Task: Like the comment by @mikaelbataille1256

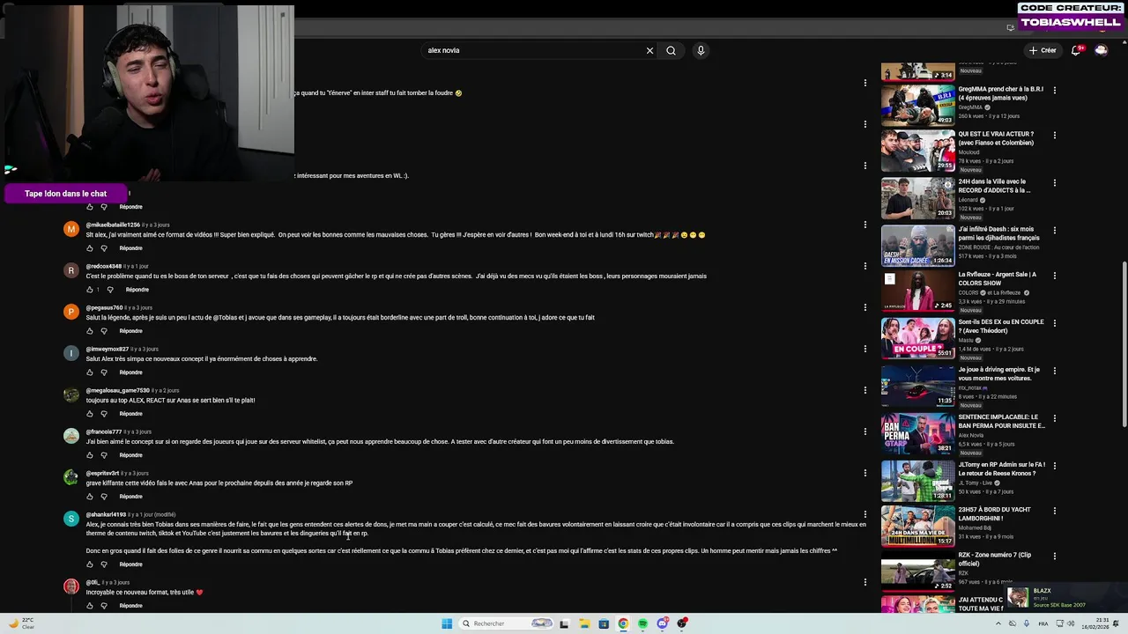Action: click(89, 248)
